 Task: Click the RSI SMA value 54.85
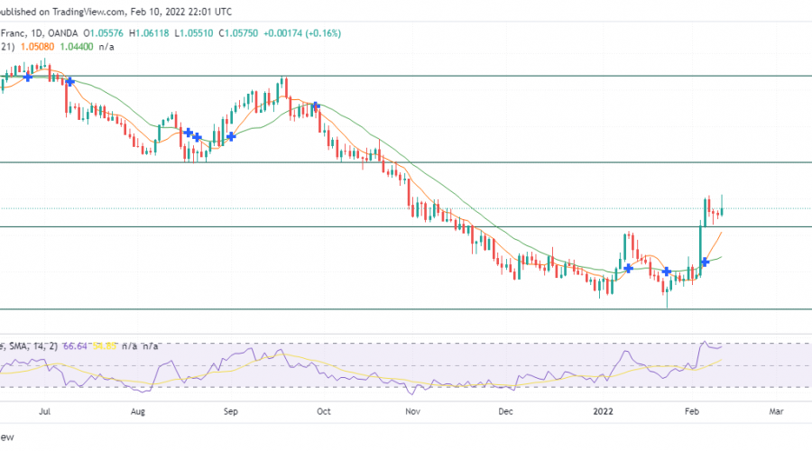[104, 345]
